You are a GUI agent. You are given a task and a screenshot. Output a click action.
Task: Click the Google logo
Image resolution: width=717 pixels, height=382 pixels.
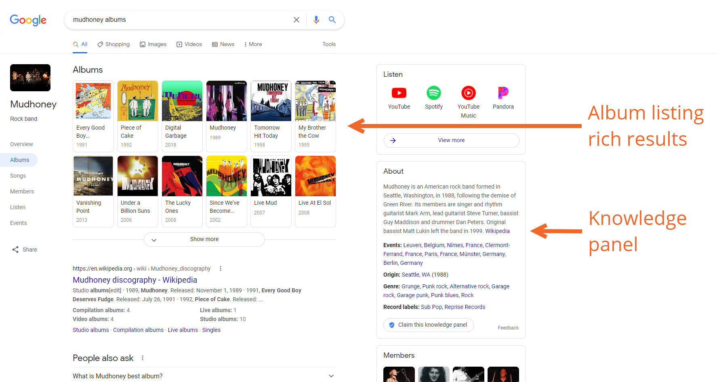point(28,20)
